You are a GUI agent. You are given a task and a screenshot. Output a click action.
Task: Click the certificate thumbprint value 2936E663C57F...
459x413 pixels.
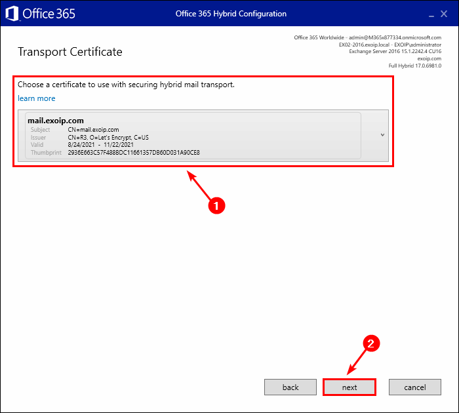(x=134, y=153)
